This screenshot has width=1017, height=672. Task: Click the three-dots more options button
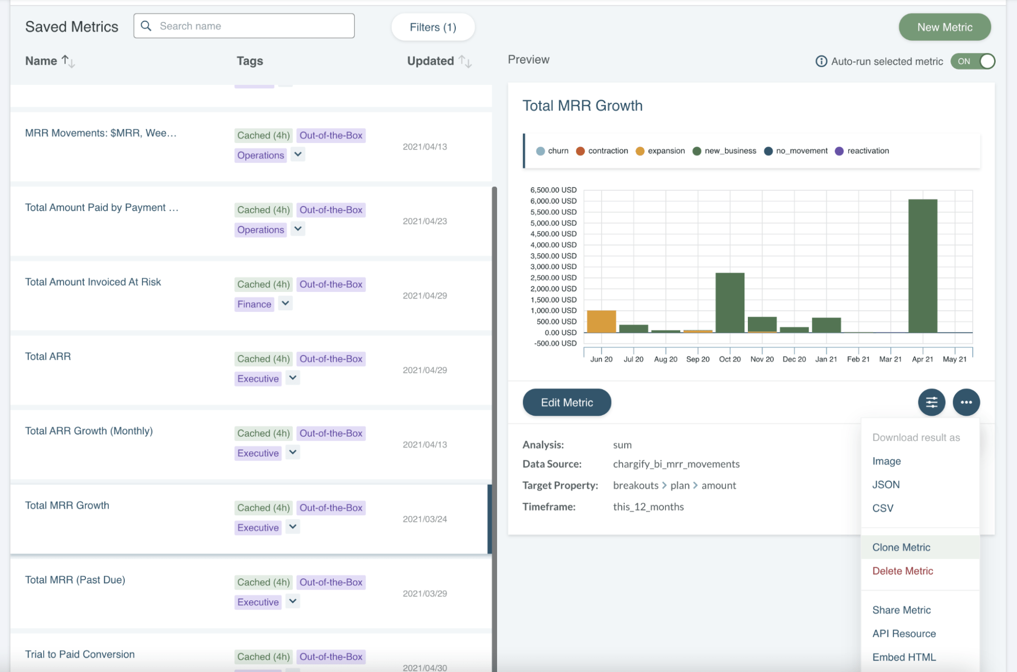coord(966,402)
